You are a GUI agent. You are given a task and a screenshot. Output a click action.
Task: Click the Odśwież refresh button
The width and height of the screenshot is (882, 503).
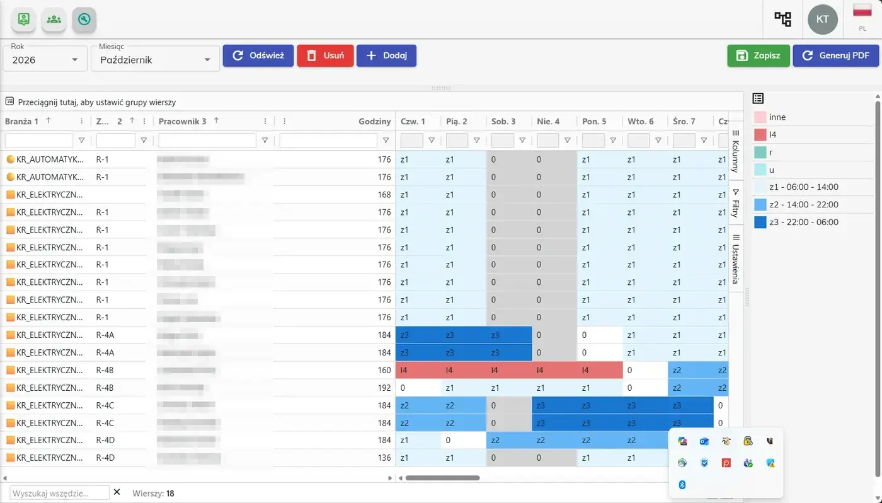click(x=258, y=55)
